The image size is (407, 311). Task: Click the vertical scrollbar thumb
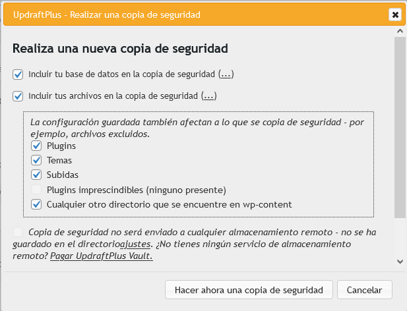[x=400, y=127]
